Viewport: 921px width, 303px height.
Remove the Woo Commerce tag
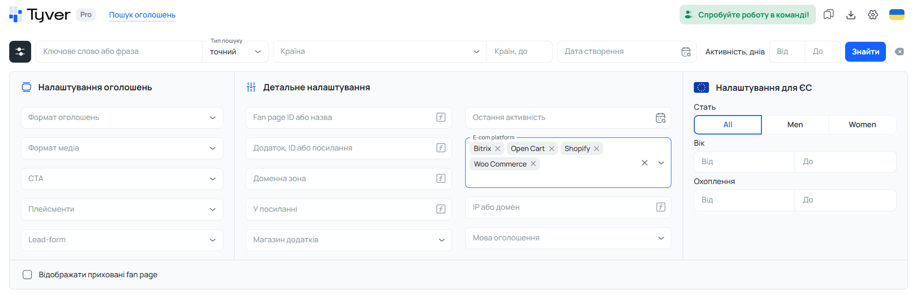[533, 164]
